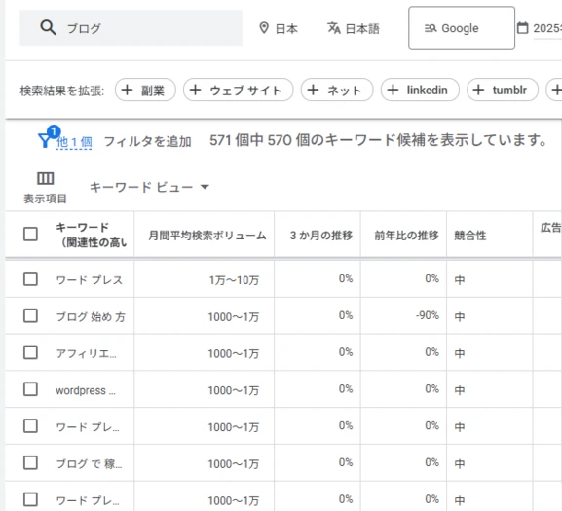Screen dimensions: 562x511
Task: Sort by 競合性 column header
Action: point(469,236)
